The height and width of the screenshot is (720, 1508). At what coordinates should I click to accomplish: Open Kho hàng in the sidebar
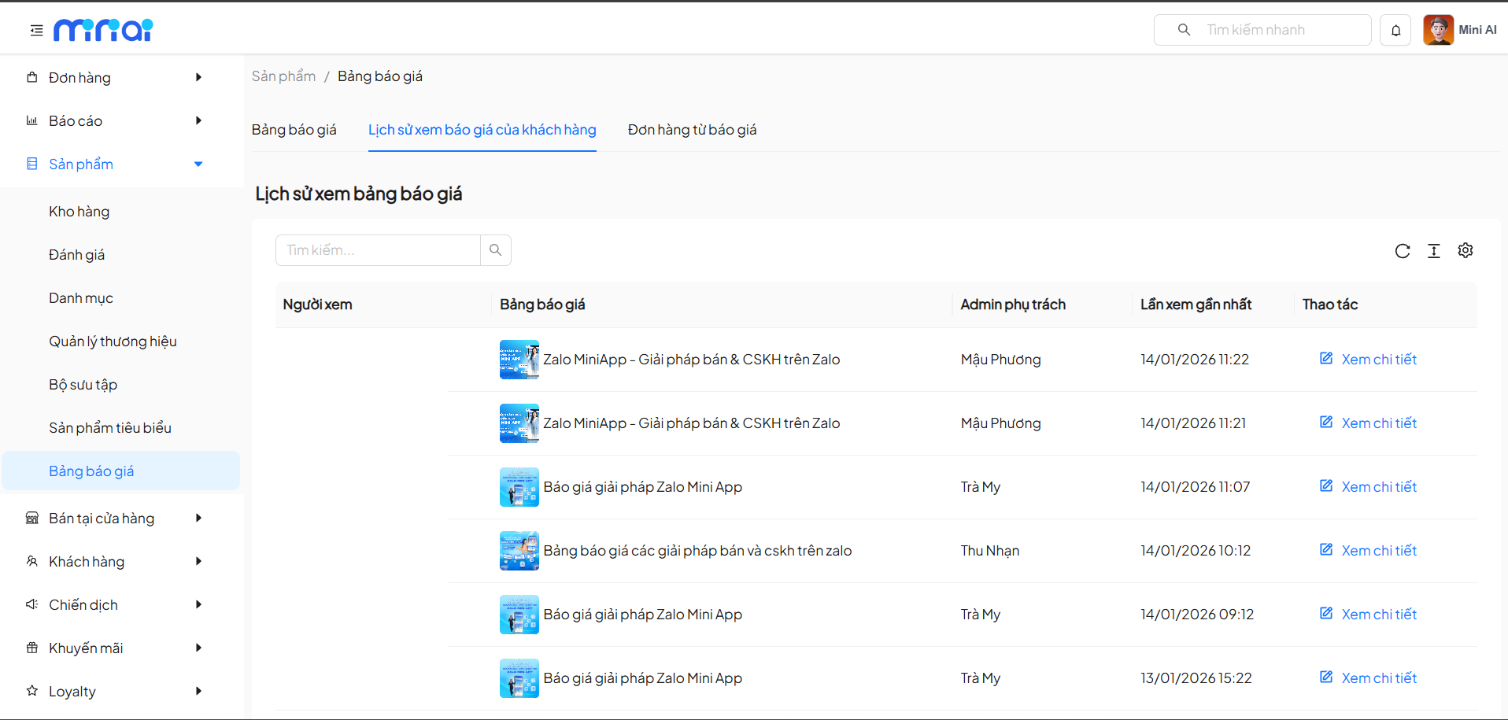(x=79, y=212)
